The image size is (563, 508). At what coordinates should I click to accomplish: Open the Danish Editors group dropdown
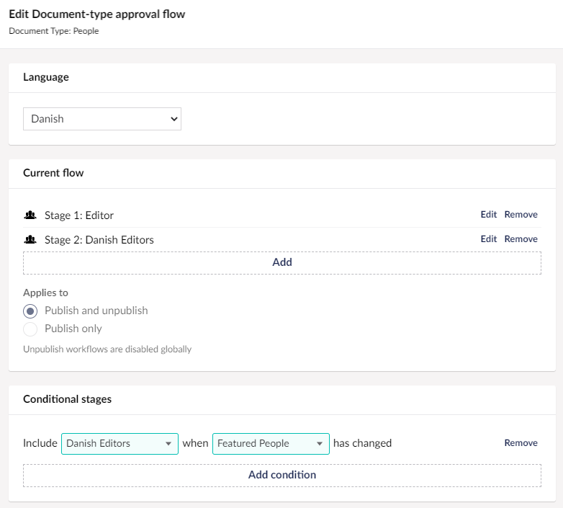tap(120, 444)
